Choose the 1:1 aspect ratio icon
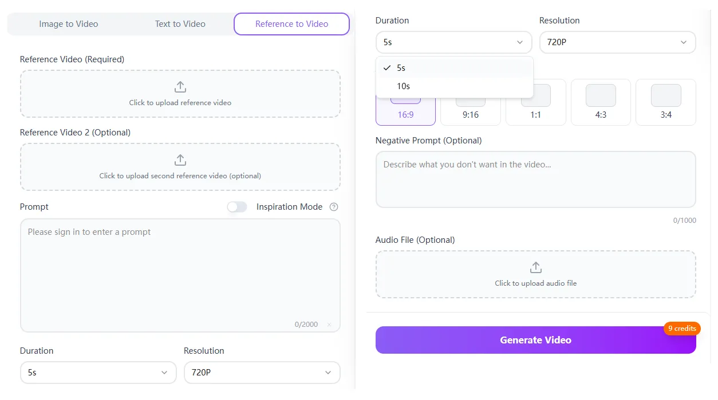718x400 pixels. [536, 96]
